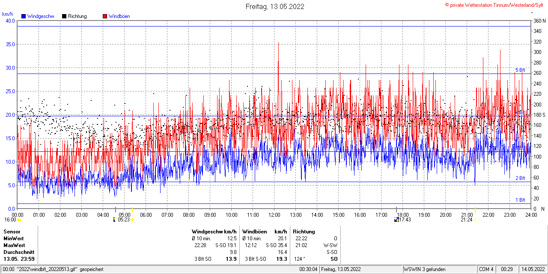Click the yellow sunrise tick on the time axis
Image resolution: width=548 pixels, height=274 pixels.
[132, 209]
